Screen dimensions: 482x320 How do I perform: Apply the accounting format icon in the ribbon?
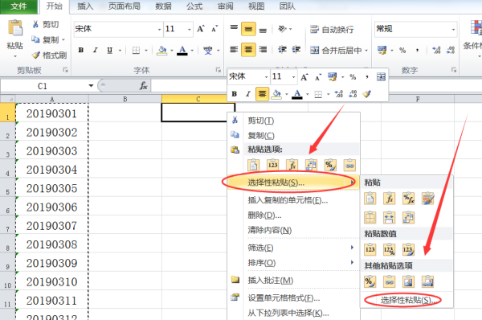click(382, 50)
